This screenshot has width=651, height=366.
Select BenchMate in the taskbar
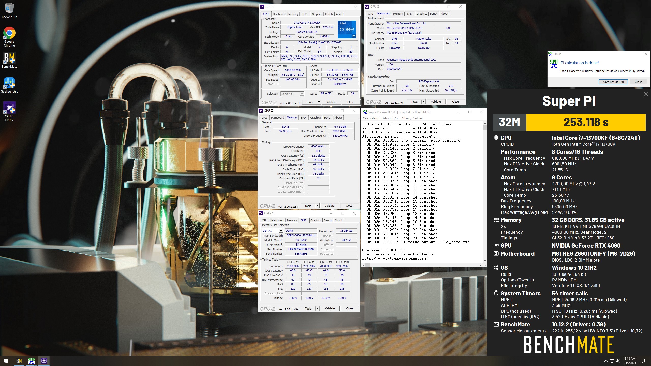pyautogui.click(x=19, y=361)
